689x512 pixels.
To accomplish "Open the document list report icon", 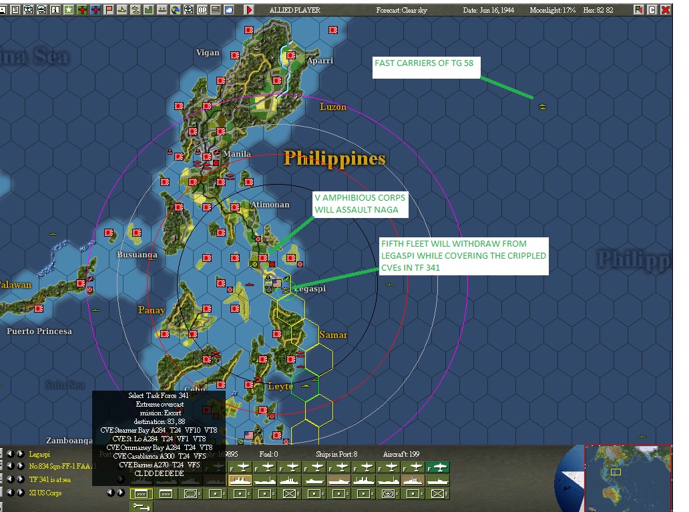I will 15,9.
